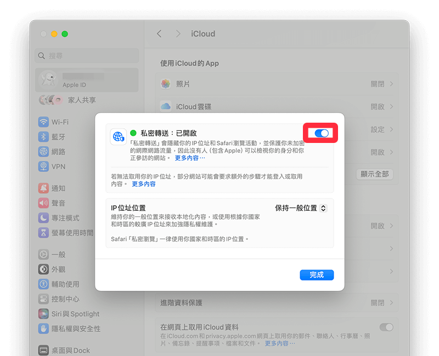Click the Private Relay globe icon
The height and width of the screenshot is (356, 439).
point(119,136)
